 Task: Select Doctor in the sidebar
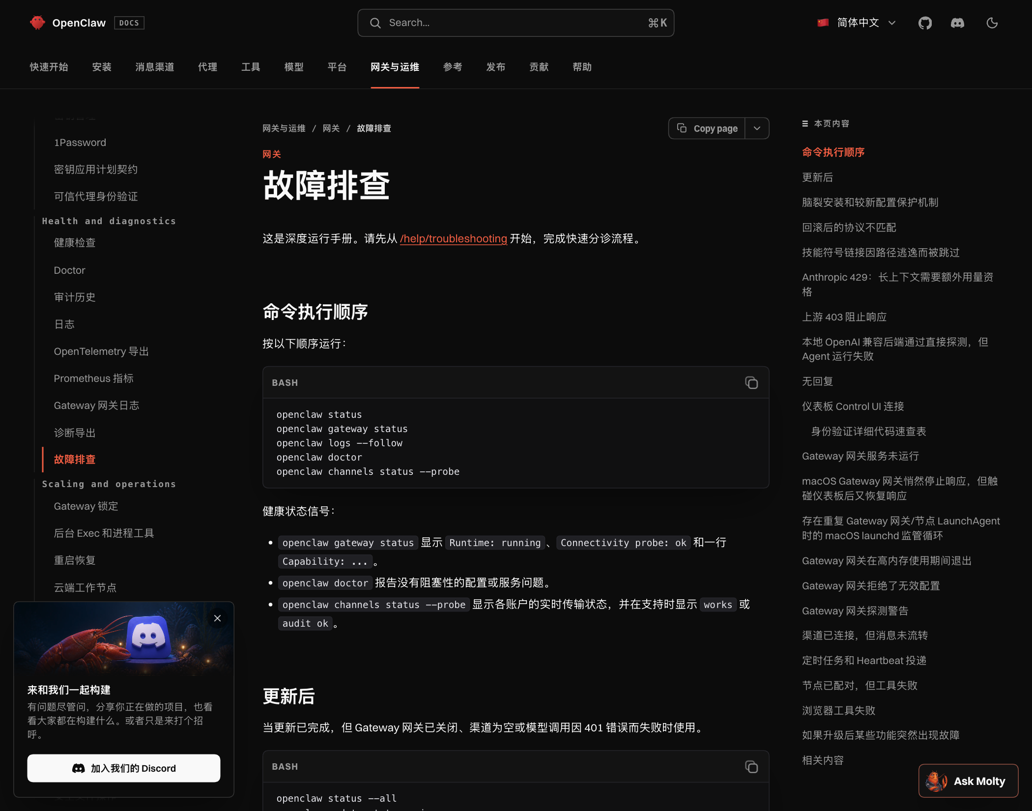click(69, 270)
